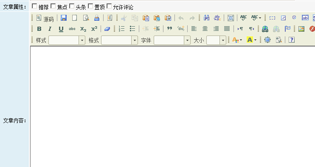This screenshot has height=167, width=315.
Task: Open the background highlight color picker
Action: 251,40
